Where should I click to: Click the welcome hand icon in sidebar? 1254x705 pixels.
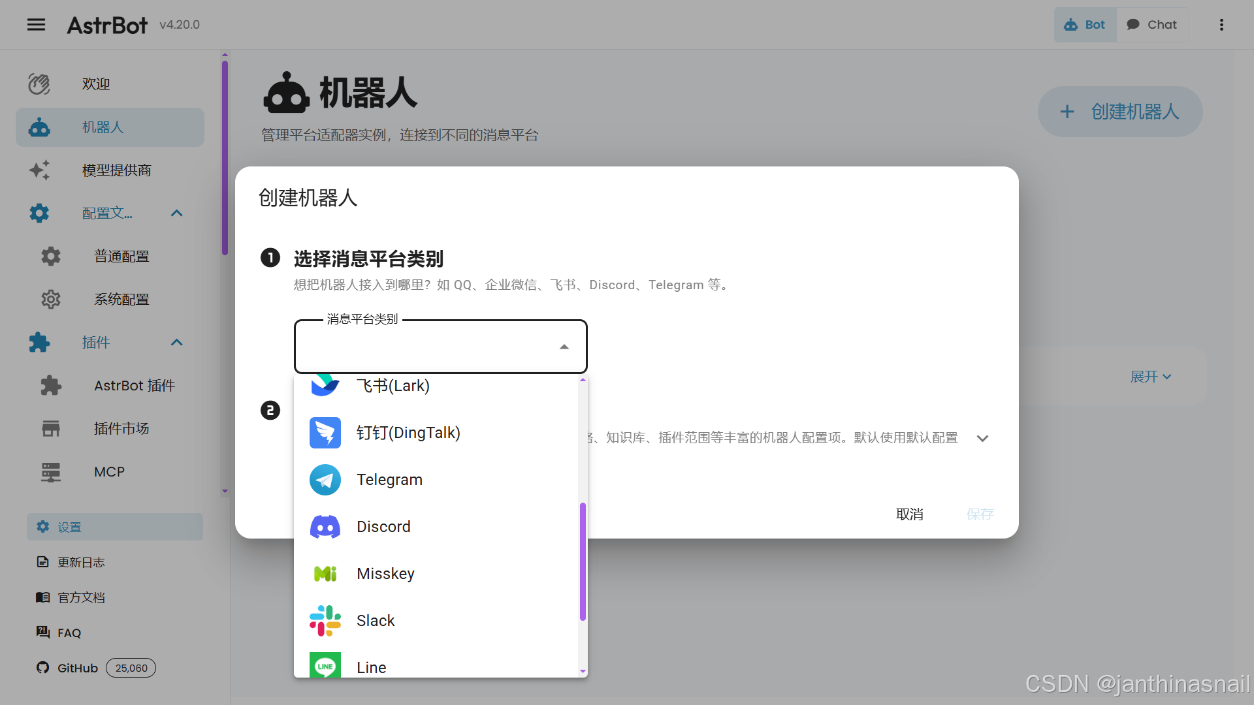(39, 84)
